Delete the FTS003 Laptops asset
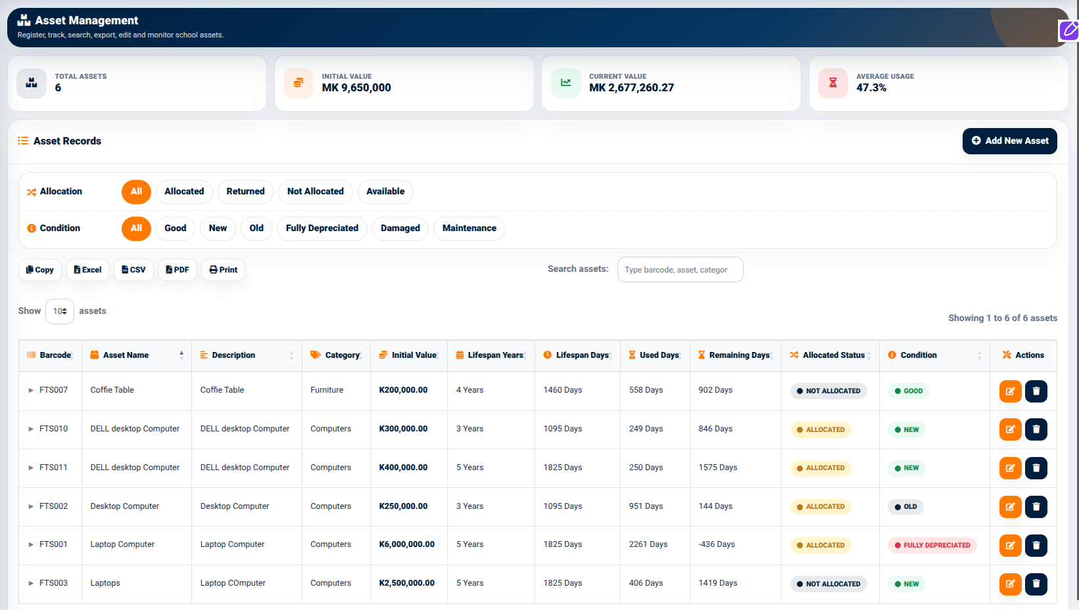This screenshot has width=1079, height=610. click(1036, 584)
